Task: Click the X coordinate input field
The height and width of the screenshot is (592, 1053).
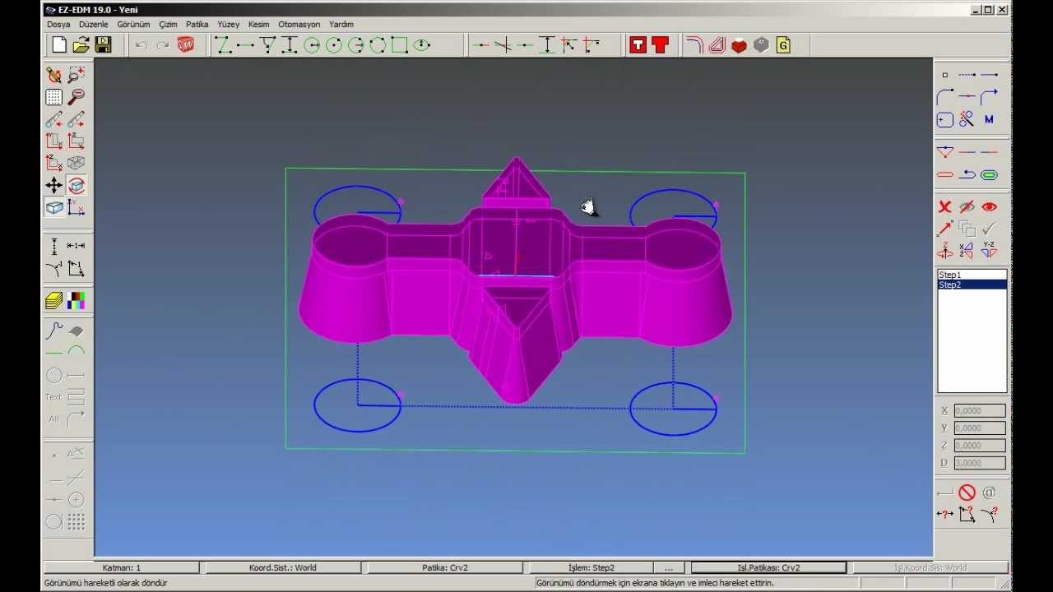Action: pos(980,410)
